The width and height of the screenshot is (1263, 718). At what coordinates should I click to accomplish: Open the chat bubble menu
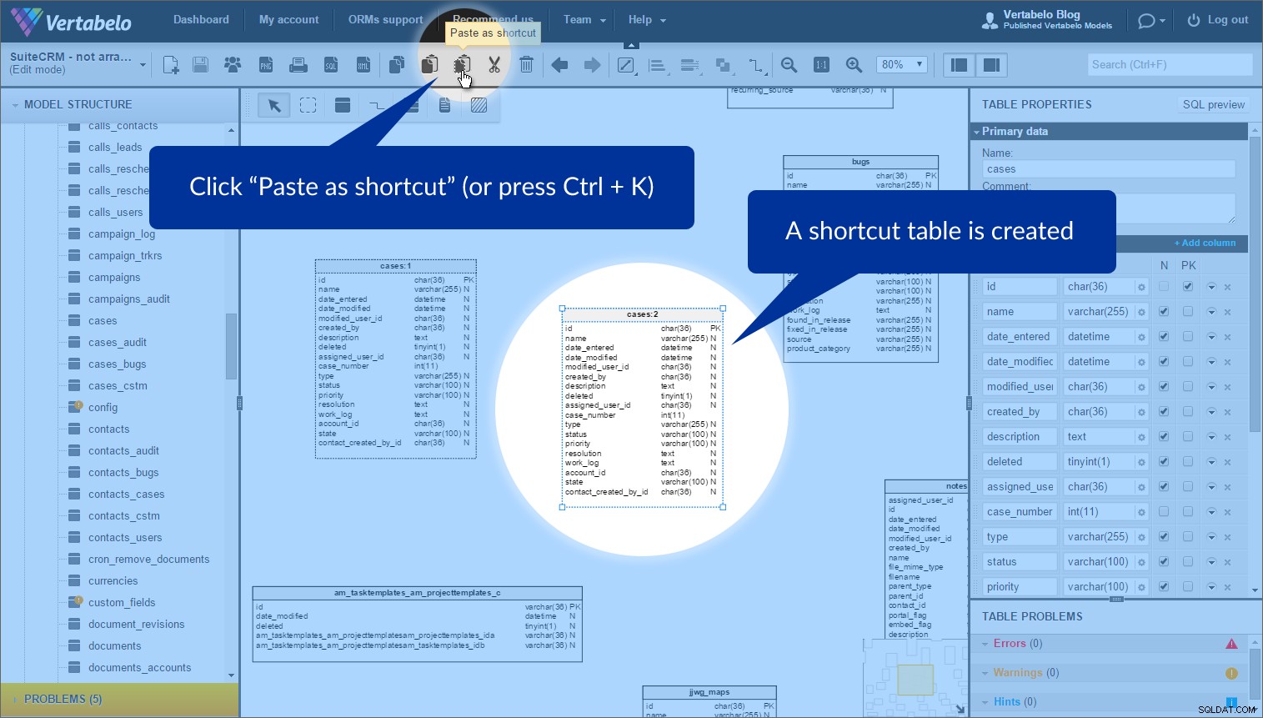coord(1151,20)
